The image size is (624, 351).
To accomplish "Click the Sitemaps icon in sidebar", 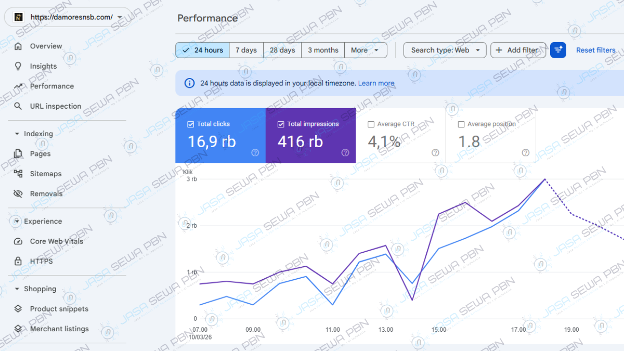I will (18, 174).
